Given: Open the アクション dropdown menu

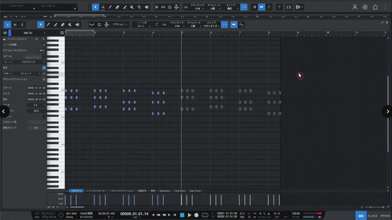Looking at the screenshot, I should tap(120, 25).
